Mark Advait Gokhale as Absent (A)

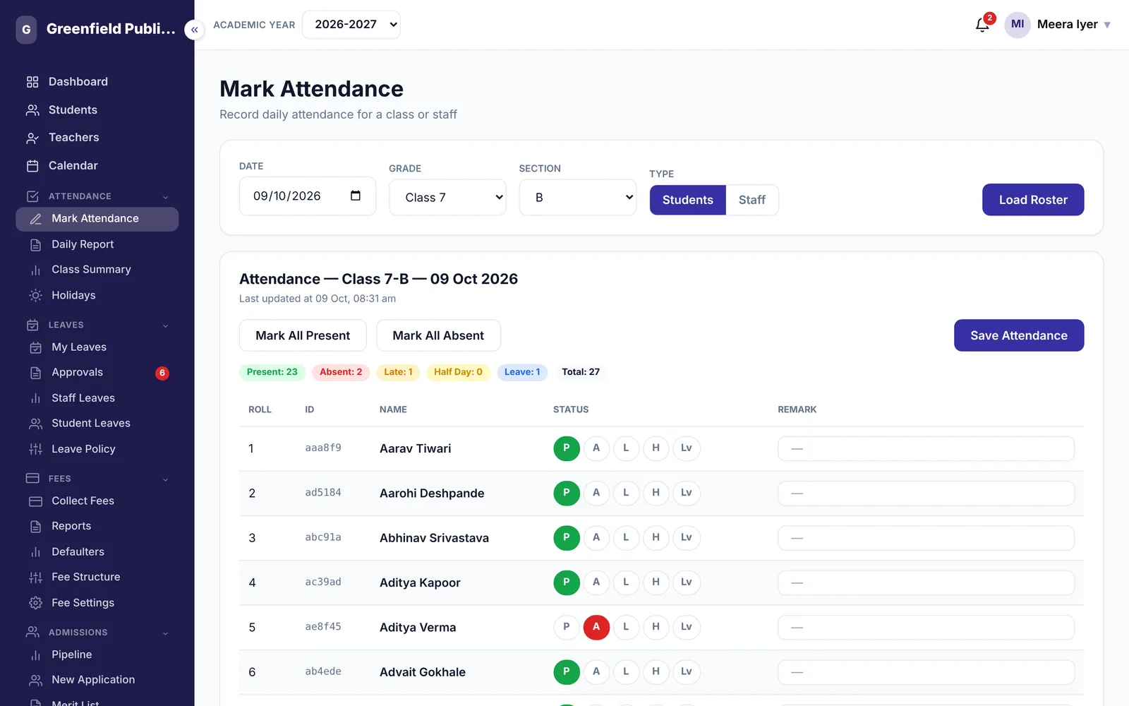click(596, 671)
